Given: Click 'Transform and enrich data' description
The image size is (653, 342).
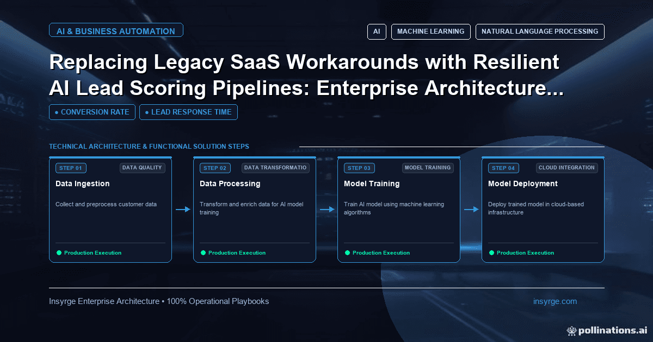Looking at the screenshot, I should pyautogui.click(x=251, y=208).
